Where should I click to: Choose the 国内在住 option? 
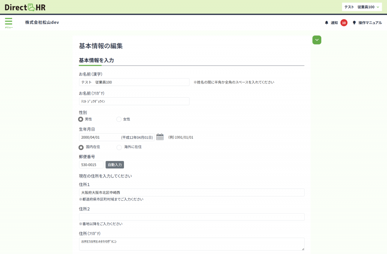pyautogui.click(x=81, y=147)
